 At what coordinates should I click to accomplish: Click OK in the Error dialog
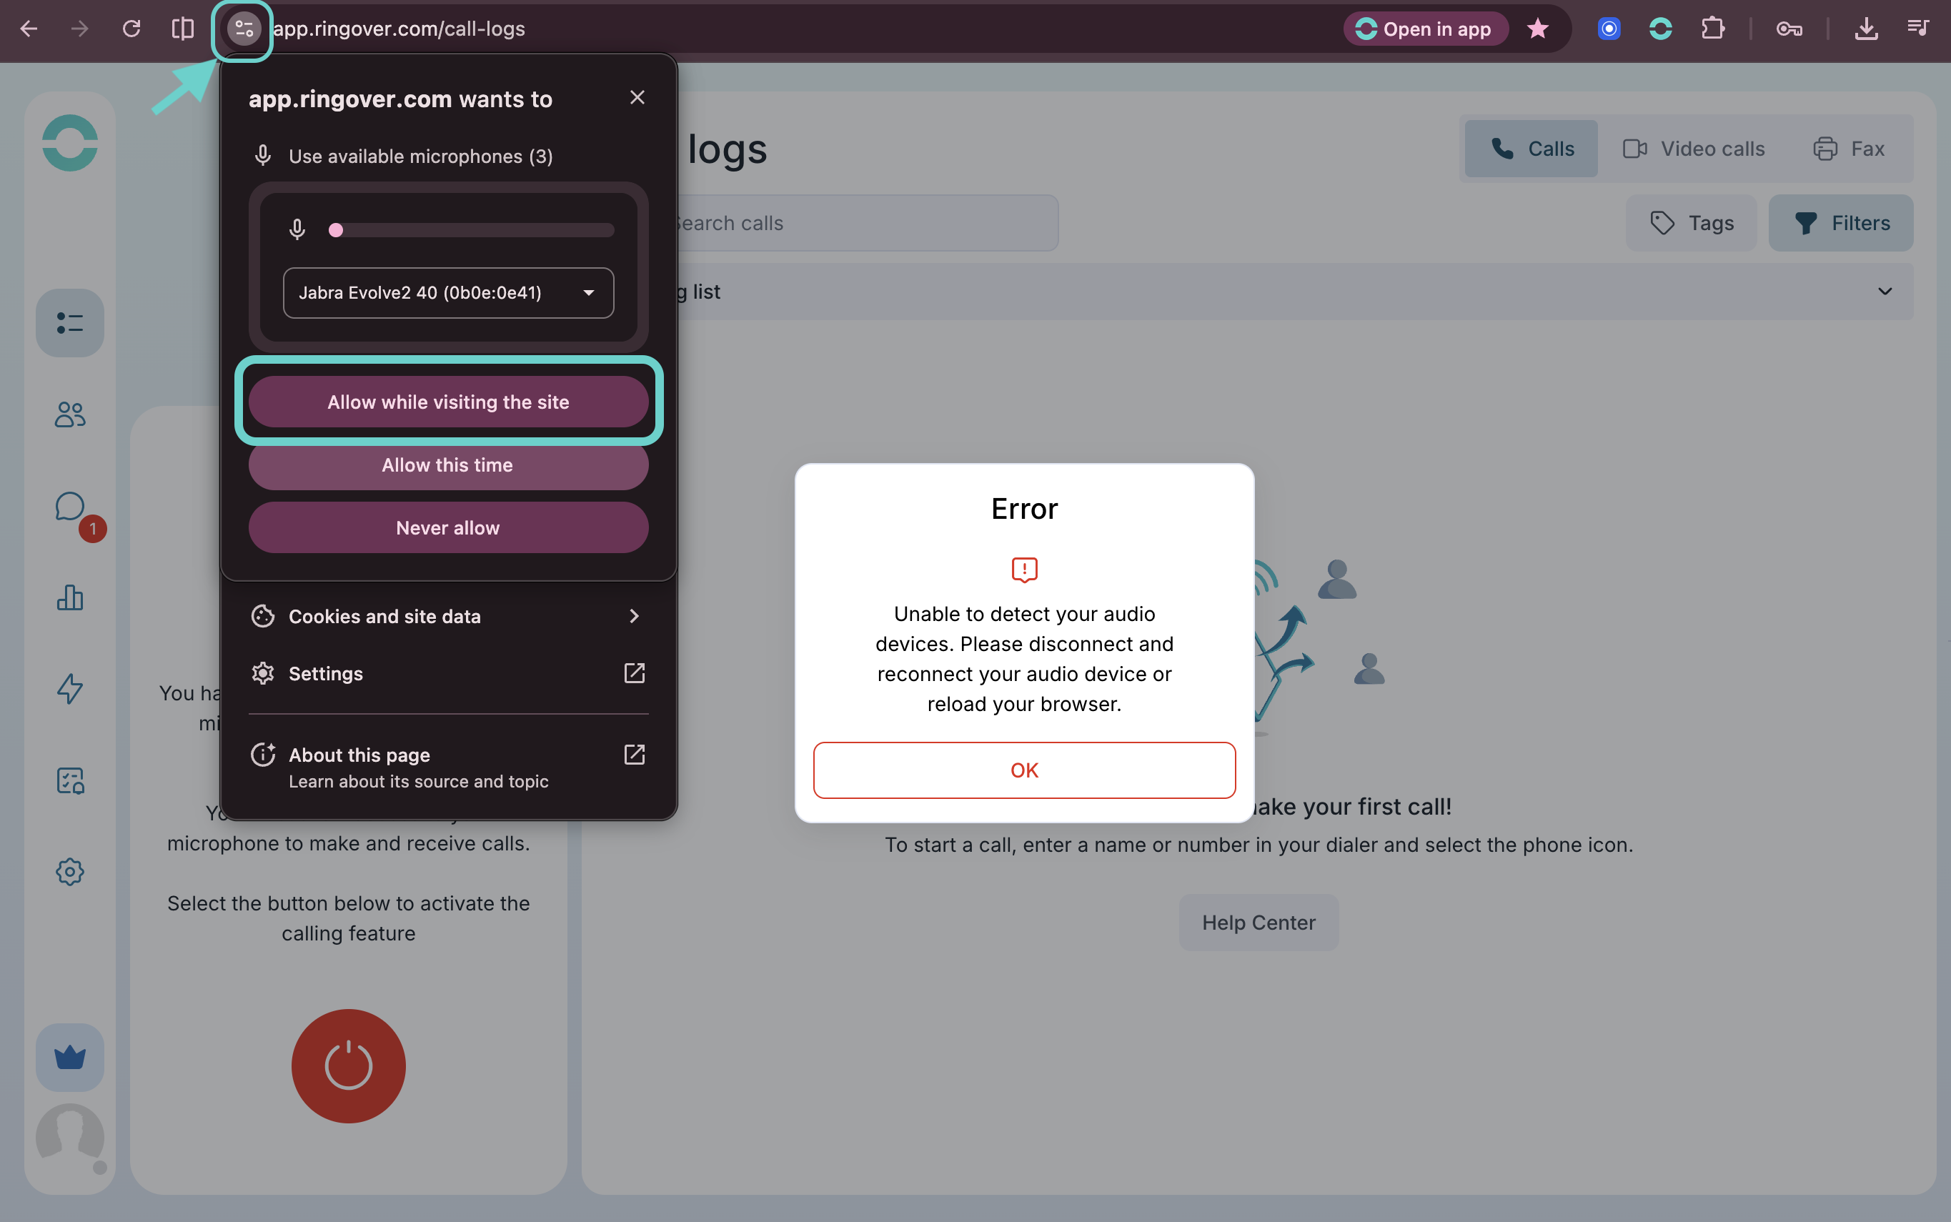[x=1024, y=770]
